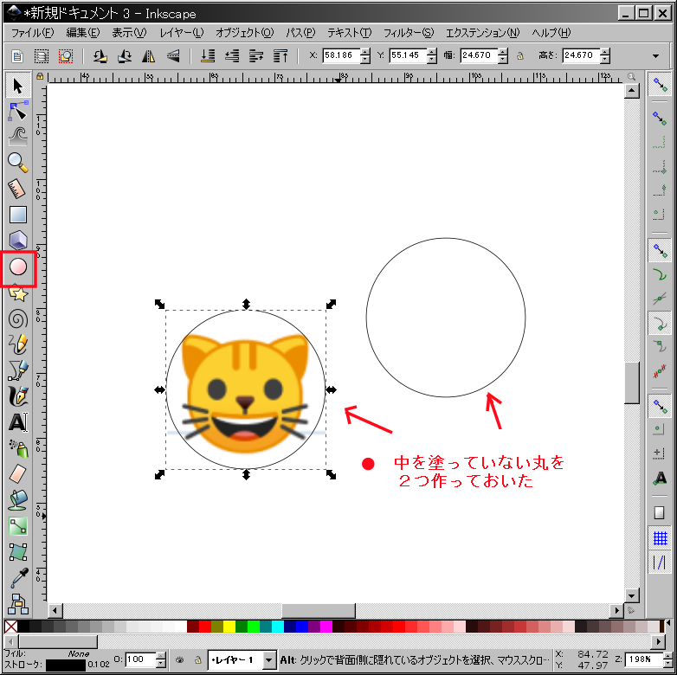The width and height of the screenshot is (677, 675).
Task: Select the Connector diagram tool
Action: click(x=17, y=604)
